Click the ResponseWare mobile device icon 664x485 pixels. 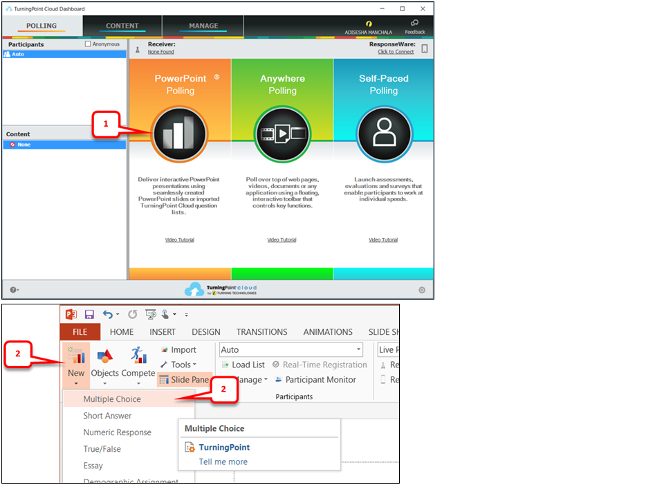424,48
